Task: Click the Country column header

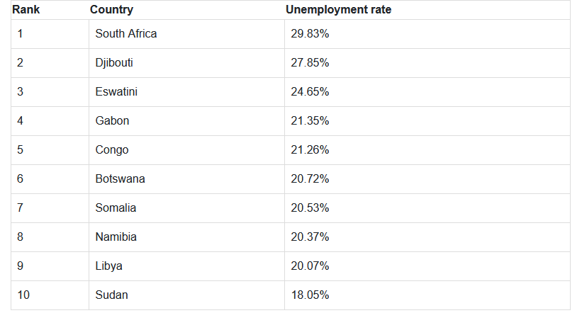Action: (x=111, y=10)
